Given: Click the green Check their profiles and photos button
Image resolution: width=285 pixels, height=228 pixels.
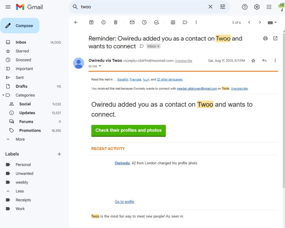Looking at the screenshot, I should point(128,130).
